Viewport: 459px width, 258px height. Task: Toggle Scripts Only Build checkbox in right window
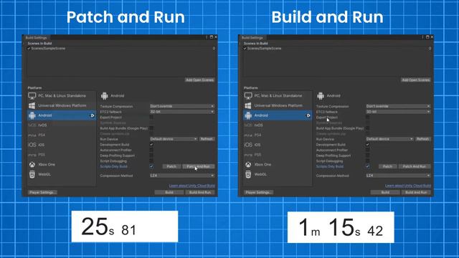pos(367,166)
